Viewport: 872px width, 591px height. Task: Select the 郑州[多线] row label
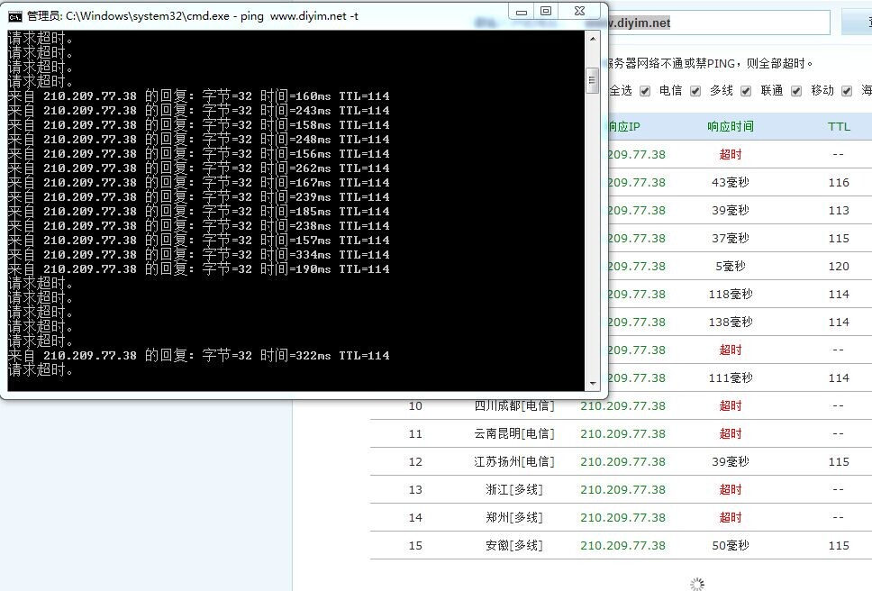pyautogui.click(x=514, y=518)
